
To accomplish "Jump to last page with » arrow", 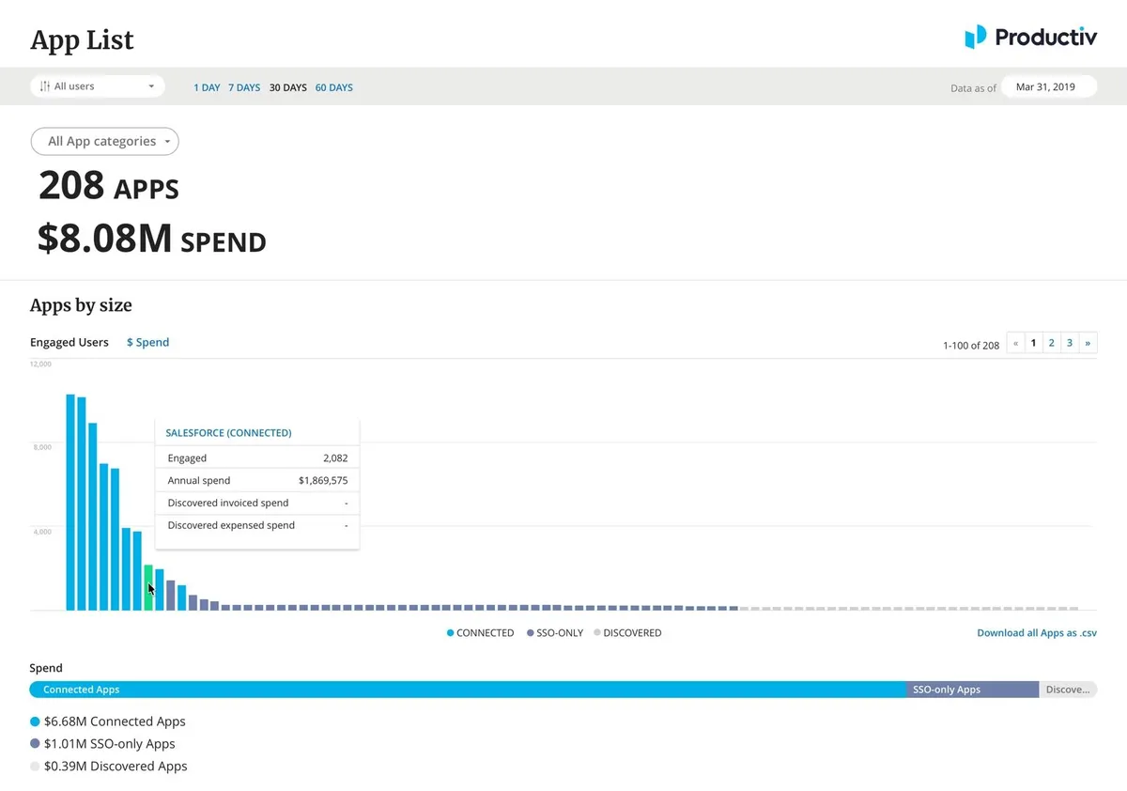I will click(x=1088, y=343).
